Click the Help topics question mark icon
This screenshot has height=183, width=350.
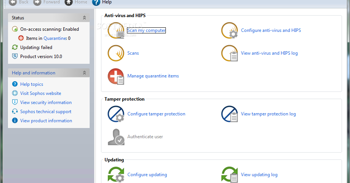(15, 84)
